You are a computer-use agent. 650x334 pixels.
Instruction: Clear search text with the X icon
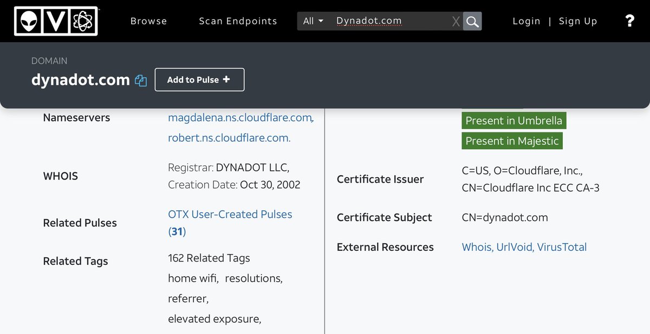click(456, 21)
